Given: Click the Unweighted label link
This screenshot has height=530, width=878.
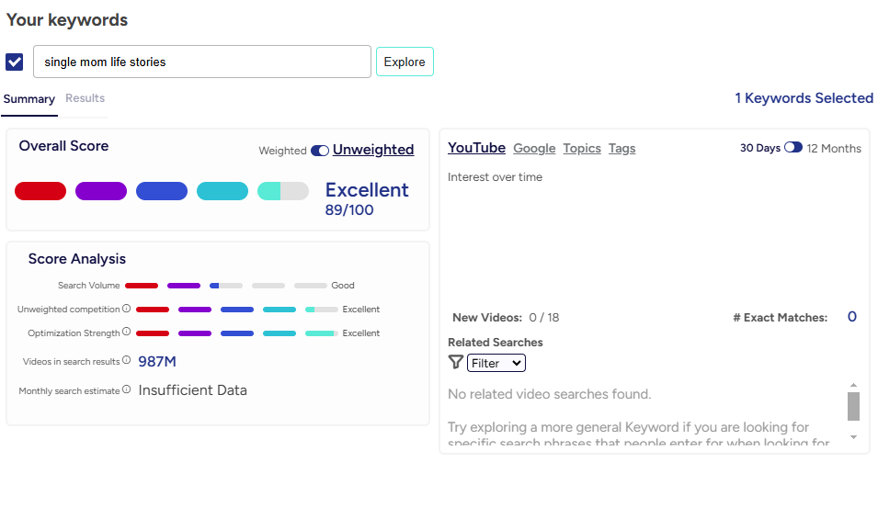Looking at the screenshot, I should (x=373, y=150).
